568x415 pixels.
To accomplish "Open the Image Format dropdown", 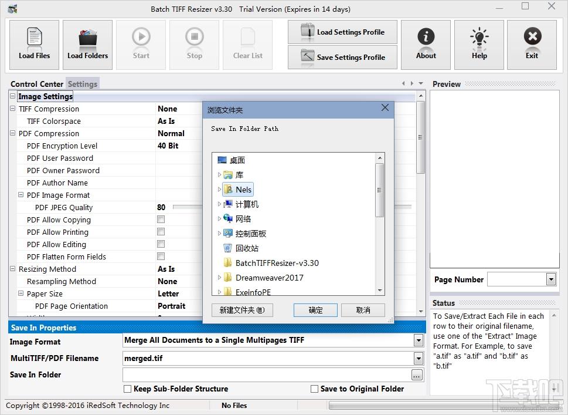I will 419,340.
